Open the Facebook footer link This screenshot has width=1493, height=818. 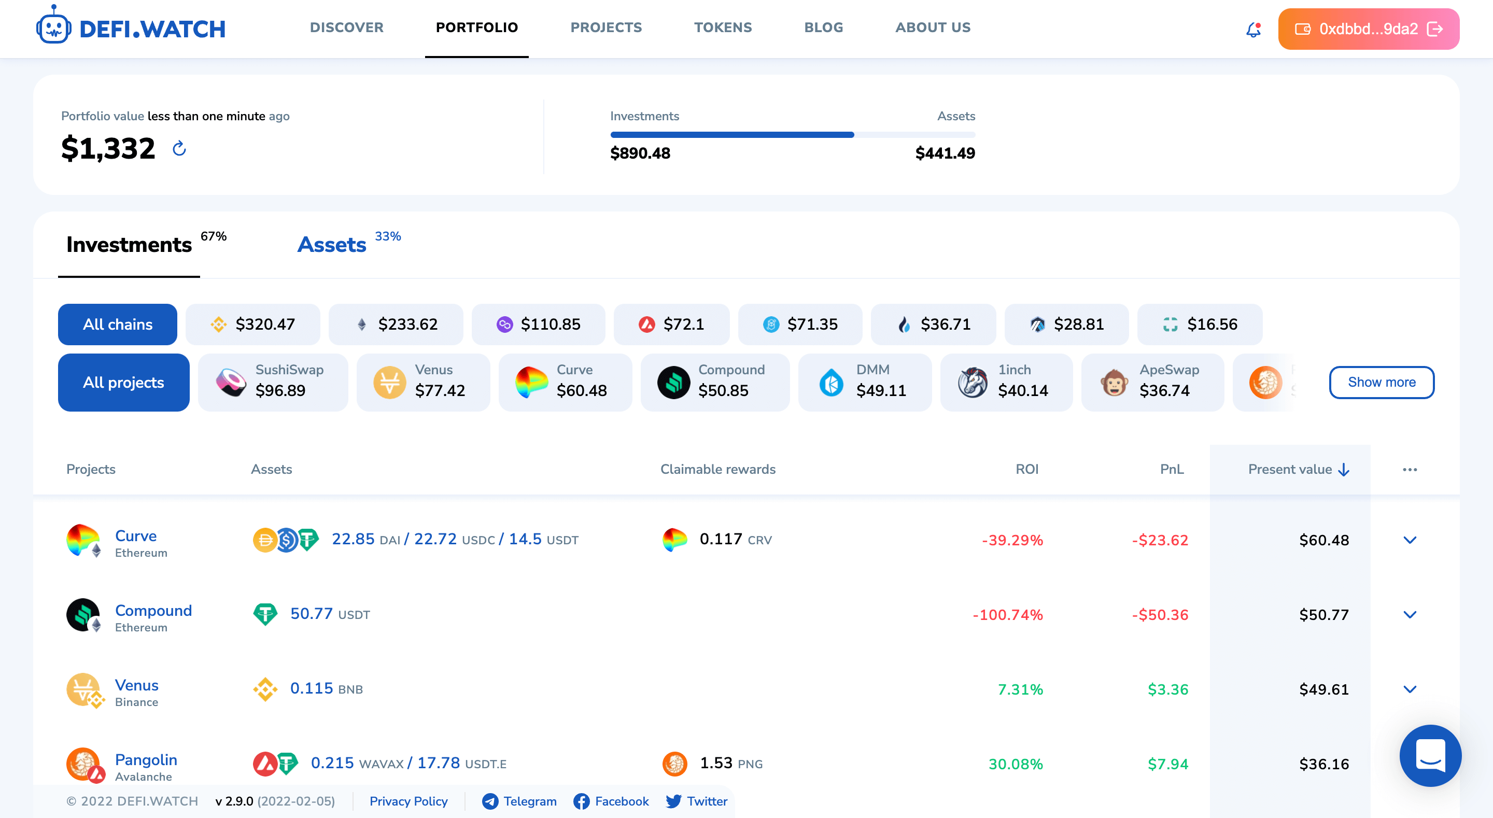point(611,802)
